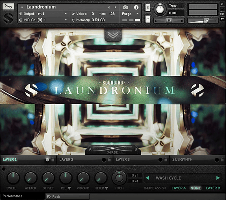Assign X-Fade to LAYER B
The image size is (226, 200).
click(x=213, y=188)
